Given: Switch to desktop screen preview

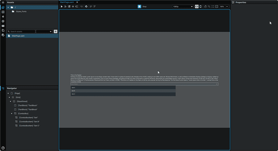Looking at the screenshot, I should pos(197,6).
